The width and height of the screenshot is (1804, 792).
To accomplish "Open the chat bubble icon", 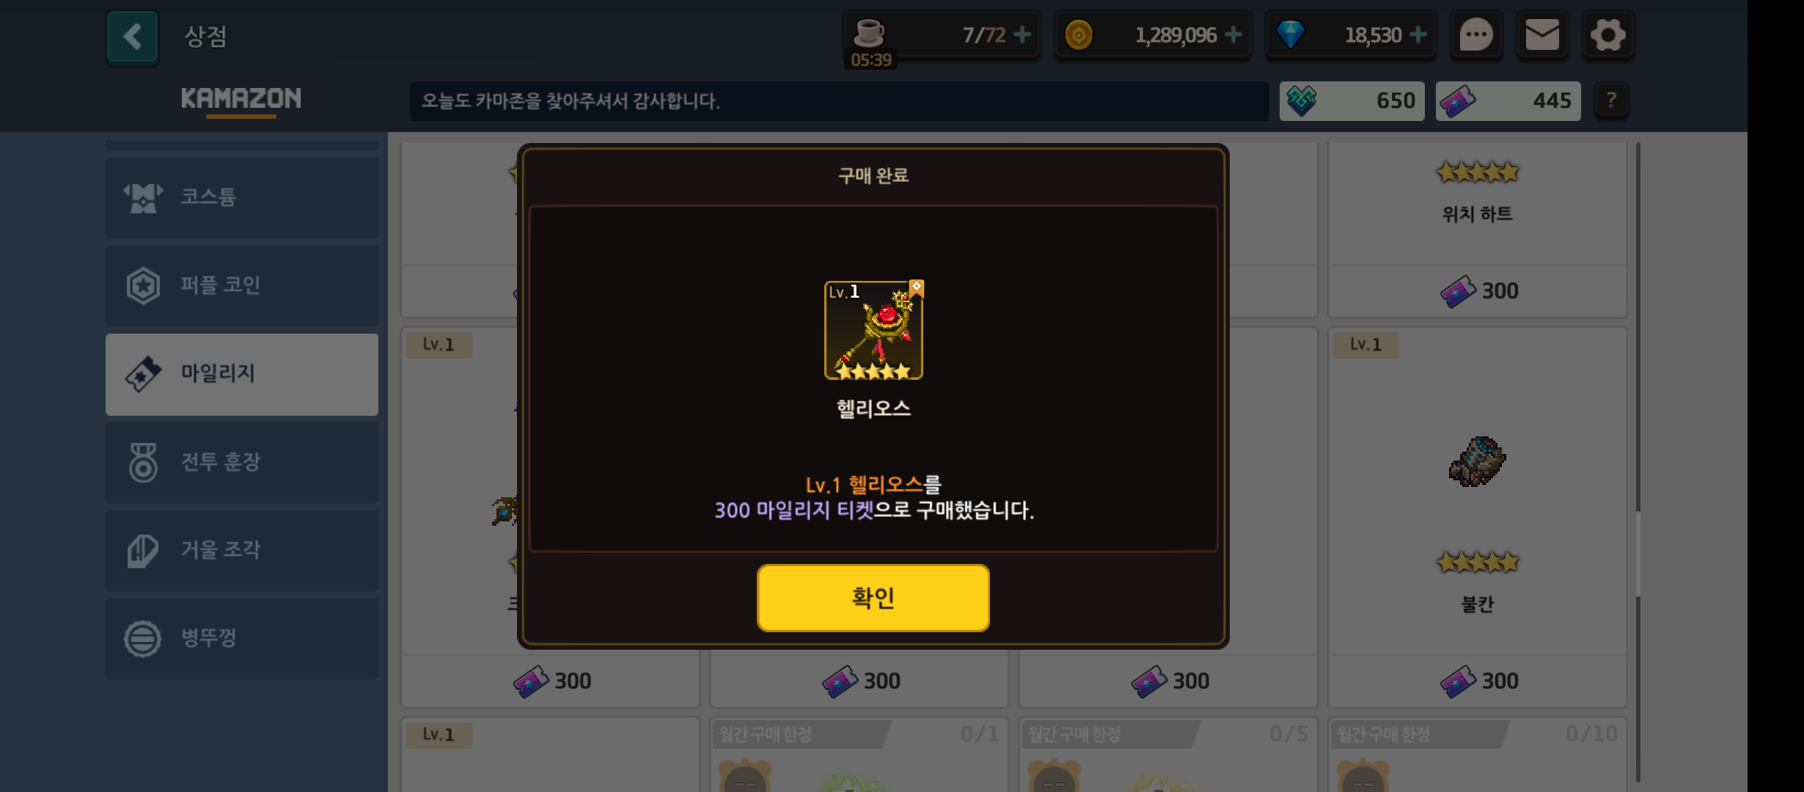I will [1475, 34].
